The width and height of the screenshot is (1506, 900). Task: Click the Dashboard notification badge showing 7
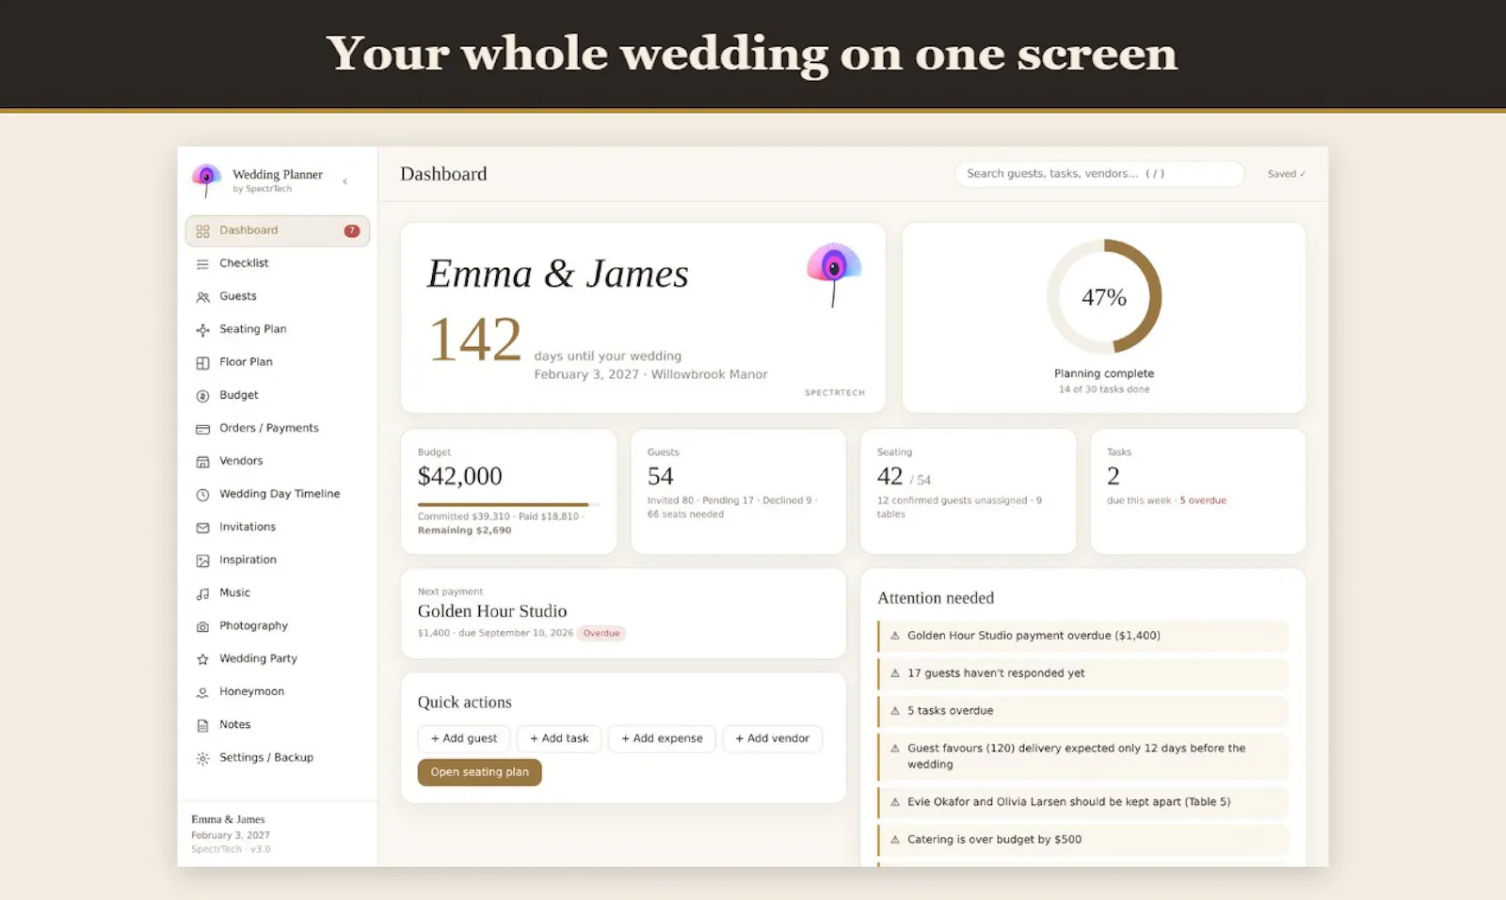click(x=352, y=231)
